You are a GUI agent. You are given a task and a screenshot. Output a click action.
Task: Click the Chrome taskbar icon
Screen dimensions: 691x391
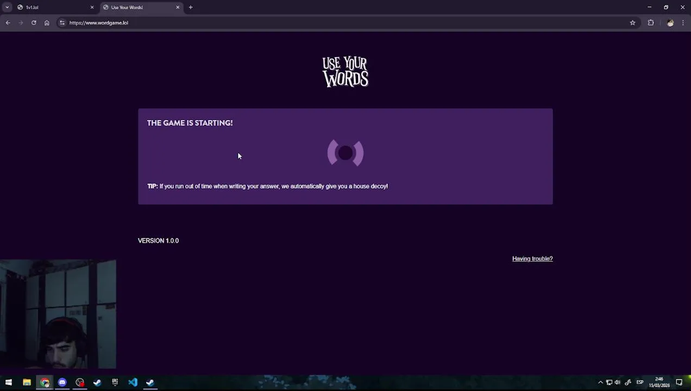(45, 382)
